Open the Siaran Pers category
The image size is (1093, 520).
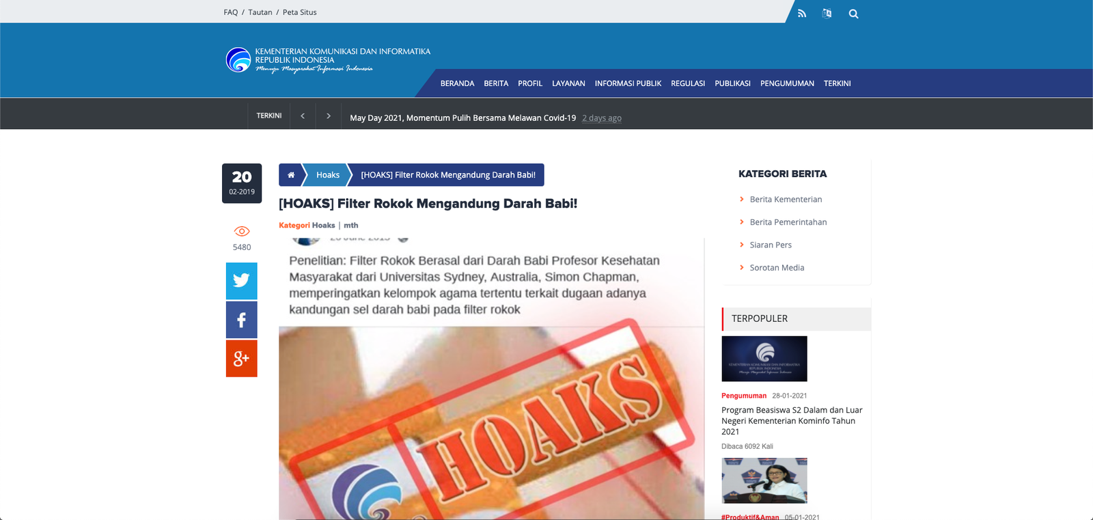click(771, 245)
